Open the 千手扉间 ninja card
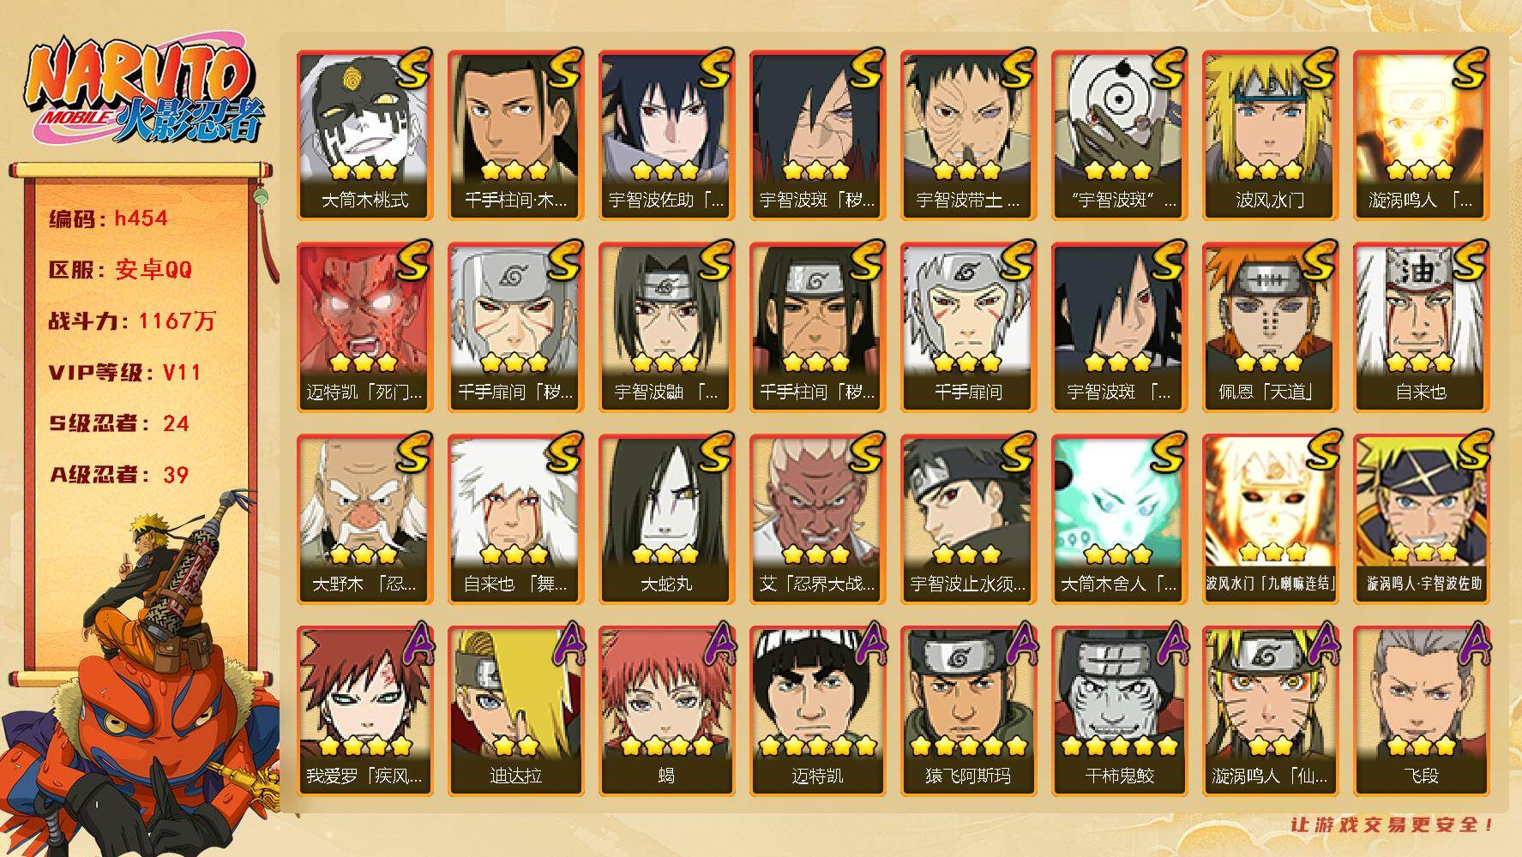Viewport: 1522px width, 857px height. tap(968, 327)
